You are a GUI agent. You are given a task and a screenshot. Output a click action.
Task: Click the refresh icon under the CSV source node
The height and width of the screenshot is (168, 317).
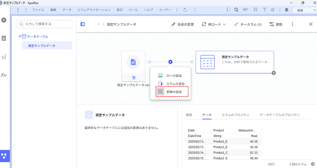[133, 77]
